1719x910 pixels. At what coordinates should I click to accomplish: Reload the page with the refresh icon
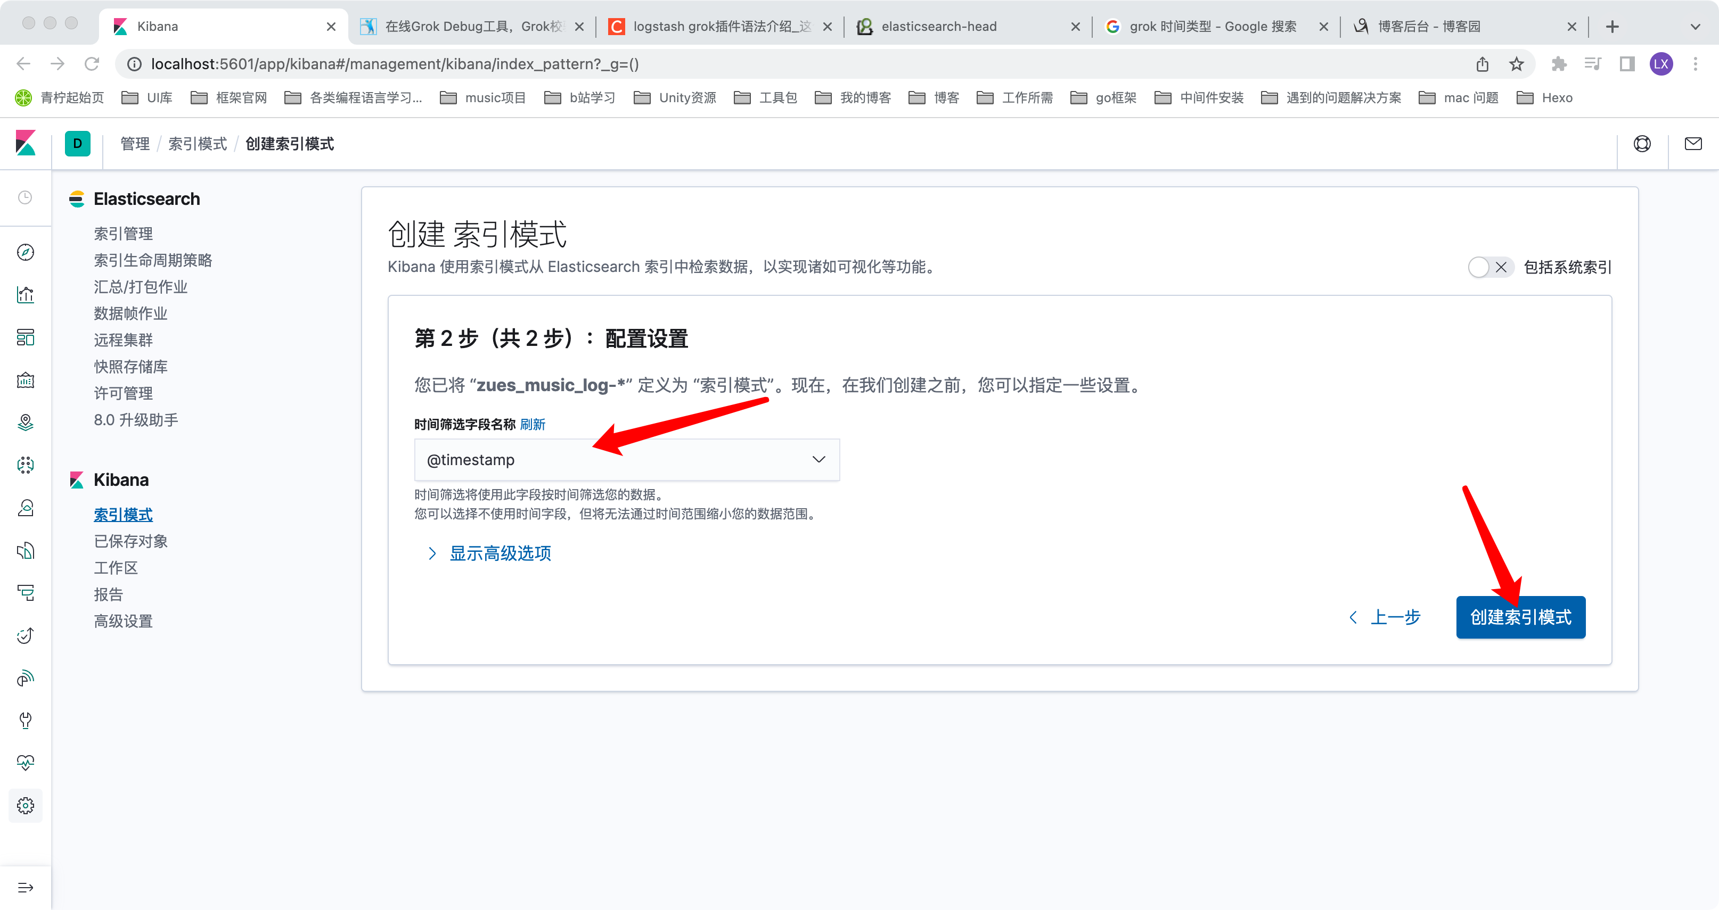(x=92, y=64)
